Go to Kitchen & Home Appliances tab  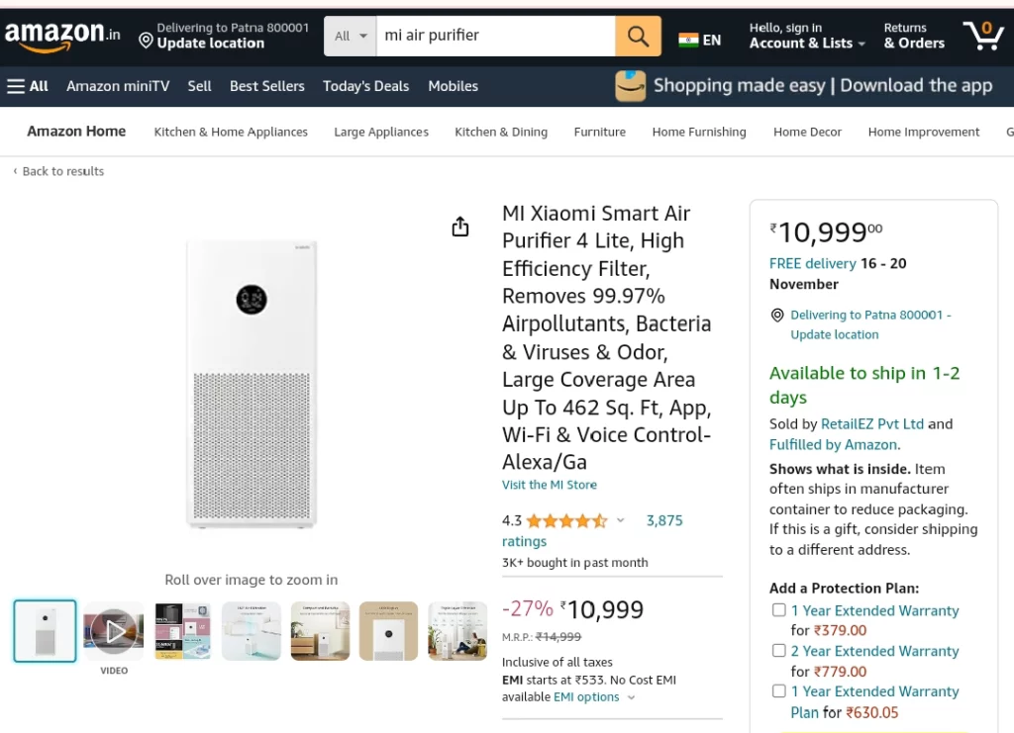231,132
